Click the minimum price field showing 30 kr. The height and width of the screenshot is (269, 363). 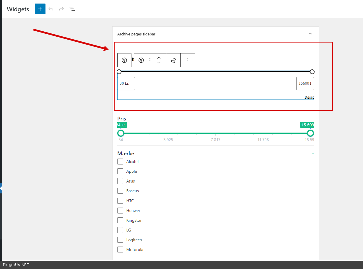126,84
